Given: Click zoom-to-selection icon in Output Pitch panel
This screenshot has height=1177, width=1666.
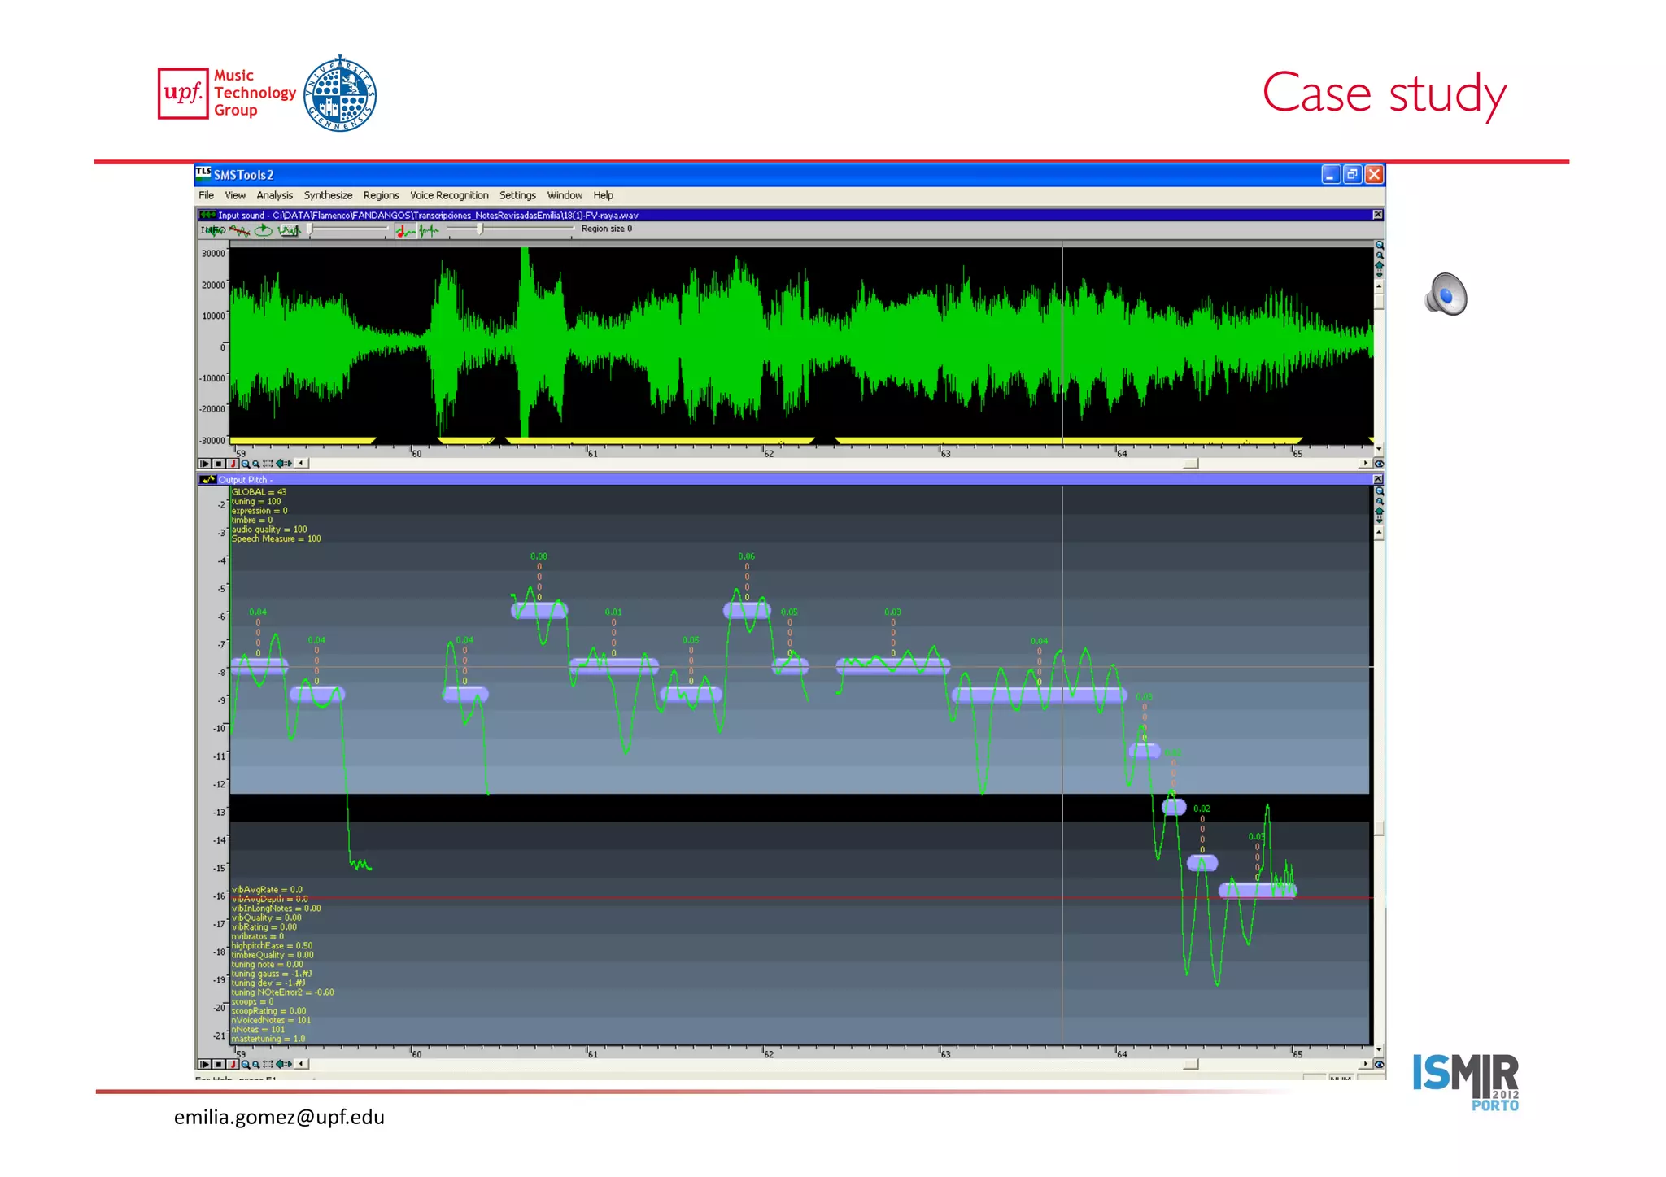Looking at the screenshot, I should (268, 1064).
